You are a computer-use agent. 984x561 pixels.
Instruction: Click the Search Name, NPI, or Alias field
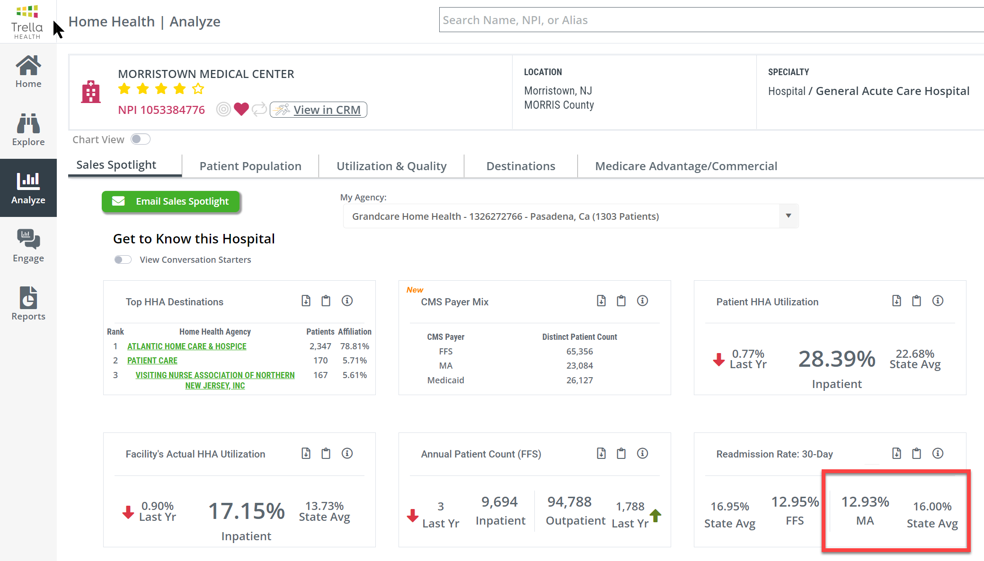click(711, 20)
